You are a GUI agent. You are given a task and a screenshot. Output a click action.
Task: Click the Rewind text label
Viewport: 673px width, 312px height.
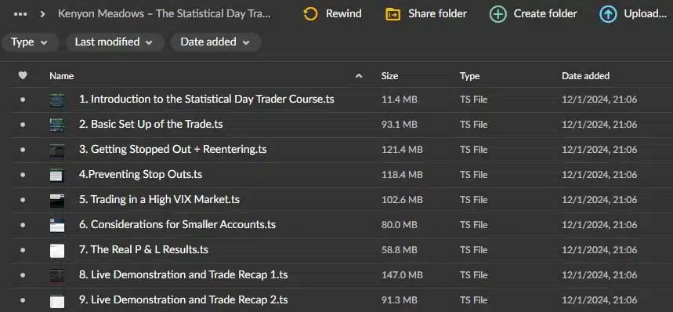pos(343,14)
